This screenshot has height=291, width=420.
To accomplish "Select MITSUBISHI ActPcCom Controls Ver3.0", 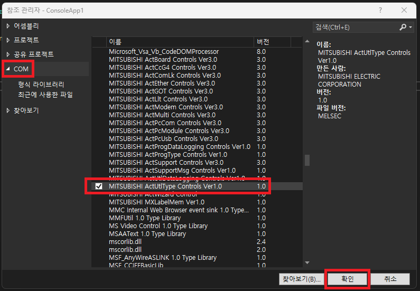I will [197, 123].
